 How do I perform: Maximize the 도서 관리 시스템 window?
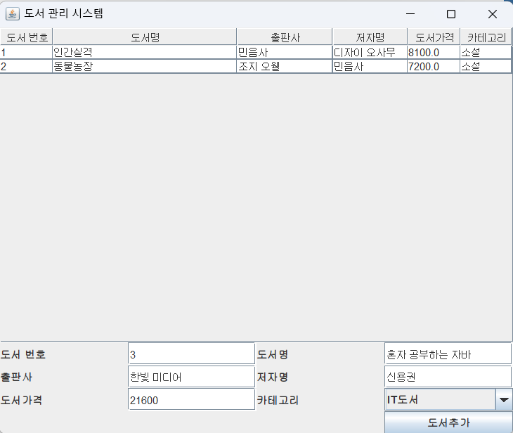click(451, 14)
